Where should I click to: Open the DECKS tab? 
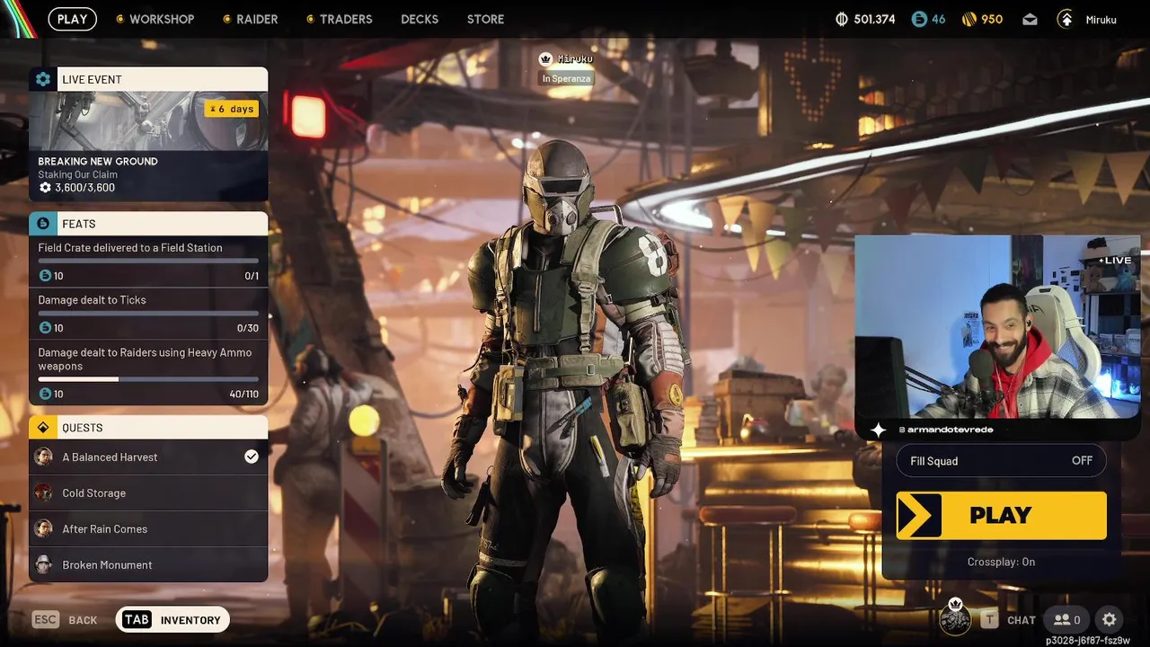[x=420, y=19]
